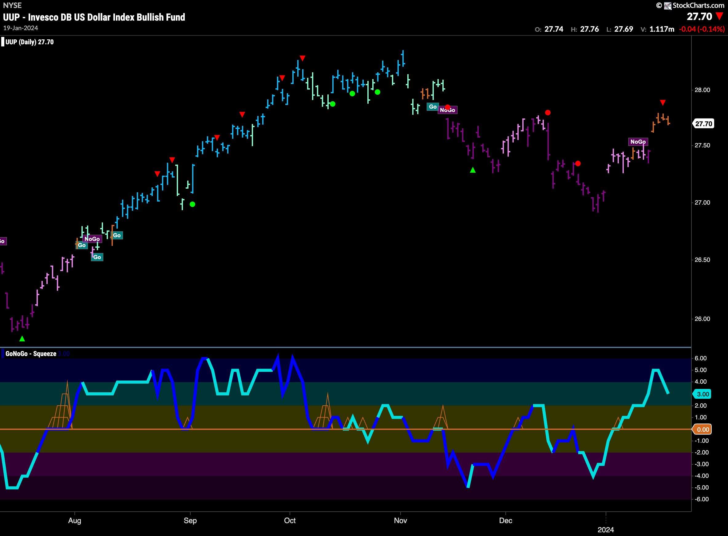Click the NYSE exchange label

[12, 5]
